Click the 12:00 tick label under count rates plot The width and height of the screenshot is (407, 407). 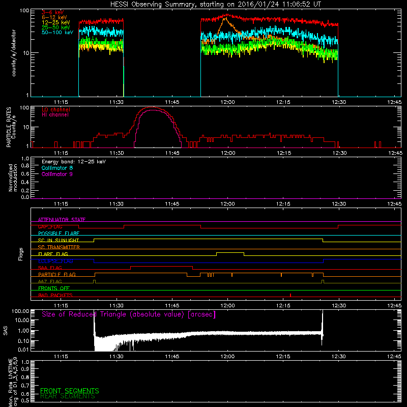227,102
